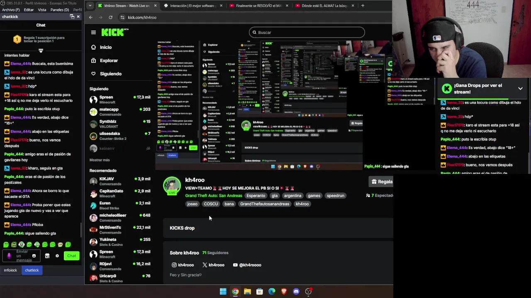Switch to the infokick dock tab
Screen dimensions: 531x298
(10, 270)
